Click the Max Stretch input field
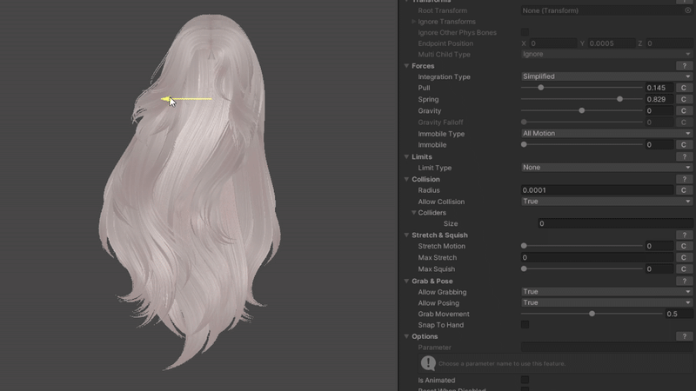This screenshot has height=391, width=696. (x=597, y=258)
